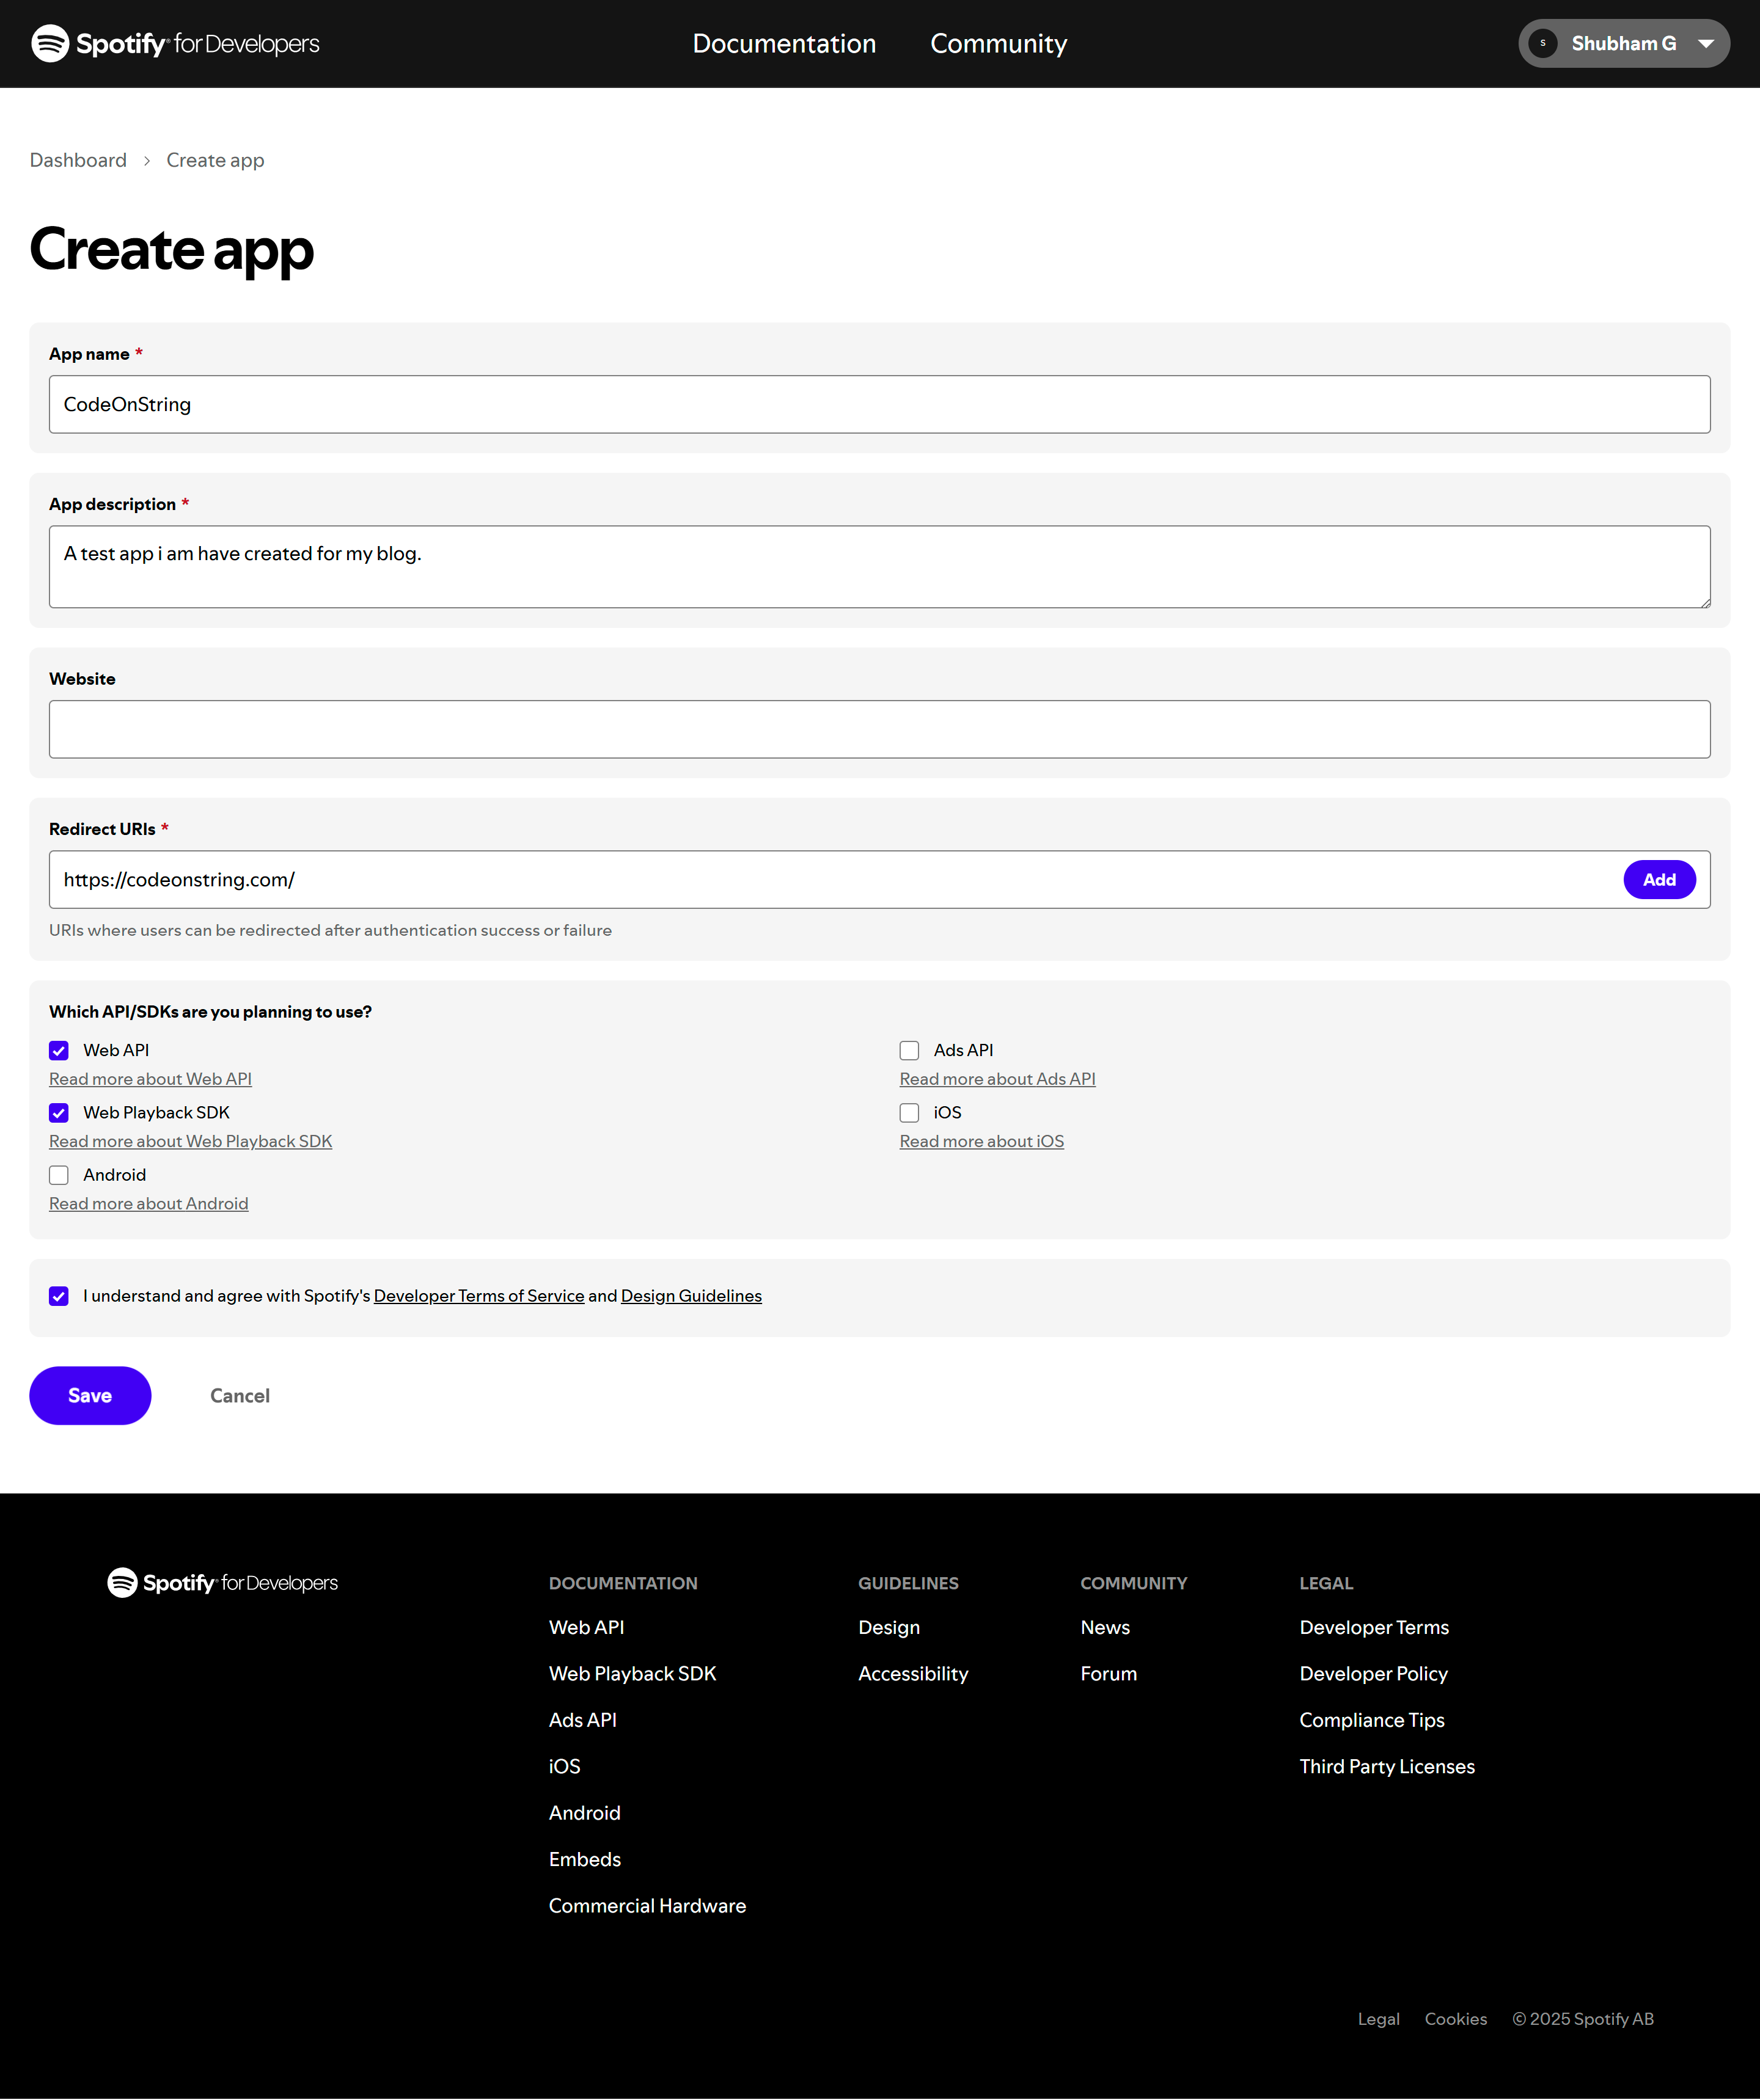Focus the empty Website input field
This screenshot has height=2100, width=1760.
point(879,729)
